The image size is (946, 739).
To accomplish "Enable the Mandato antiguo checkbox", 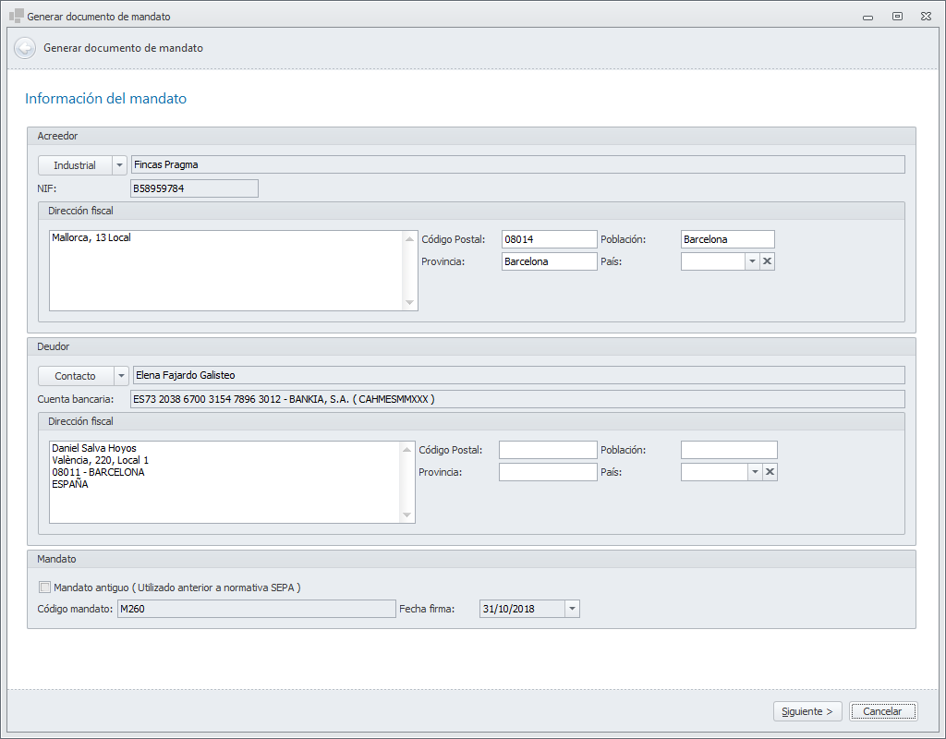I will 44,587.
